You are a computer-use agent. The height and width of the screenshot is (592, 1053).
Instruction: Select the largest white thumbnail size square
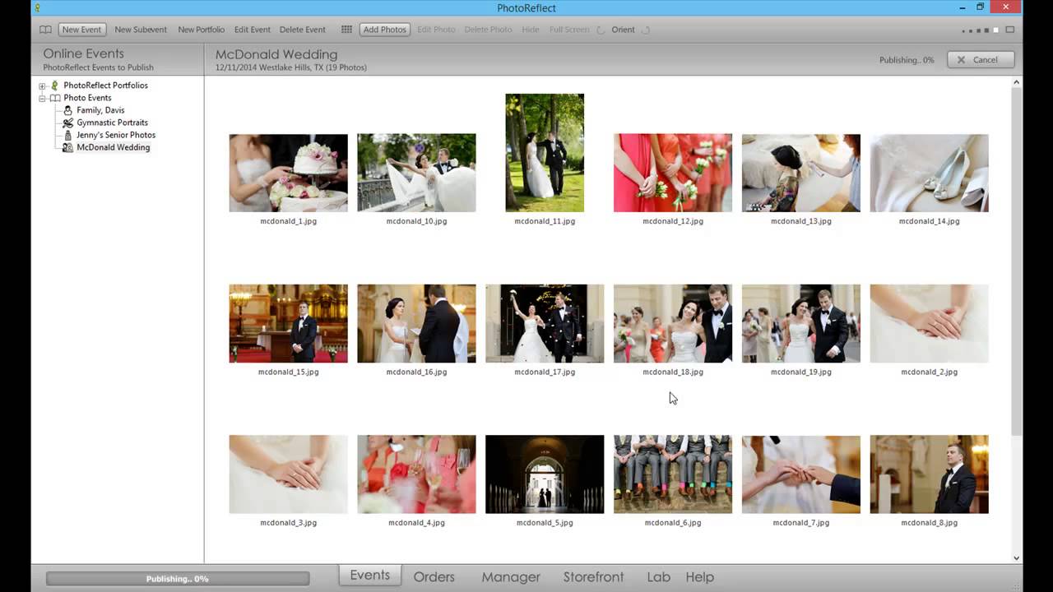[995, 30]
